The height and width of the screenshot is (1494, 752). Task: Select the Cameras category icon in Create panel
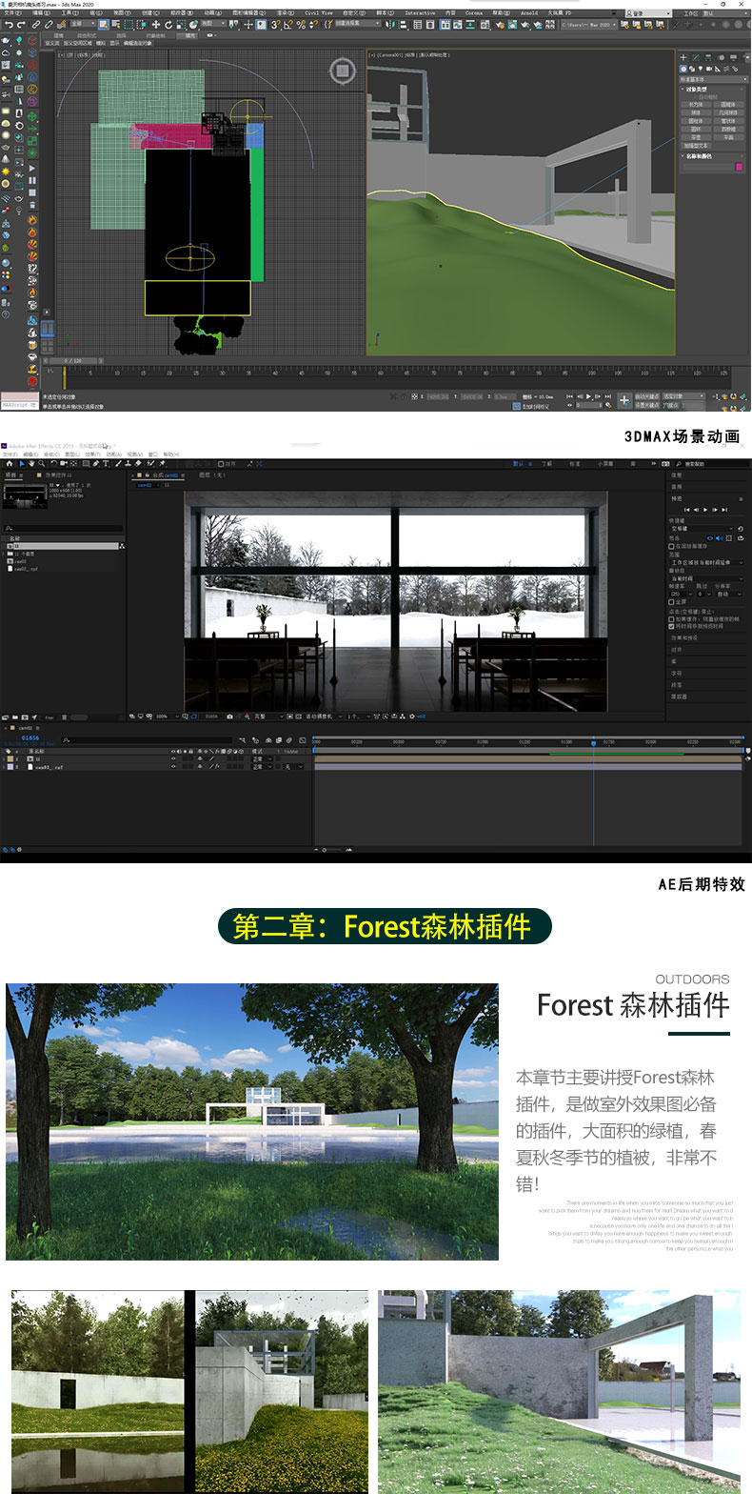(x=709, y=69)
